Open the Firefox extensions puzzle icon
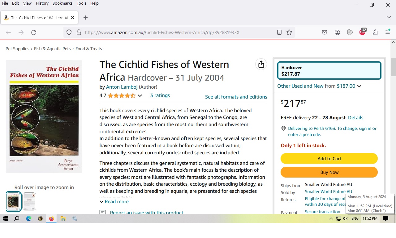The height and width of the screenshot is (238, 396). [375, 33]
